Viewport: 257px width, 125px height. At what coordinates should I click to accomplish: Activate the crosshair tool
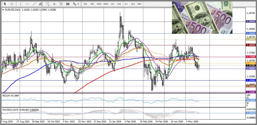point(12,4)
